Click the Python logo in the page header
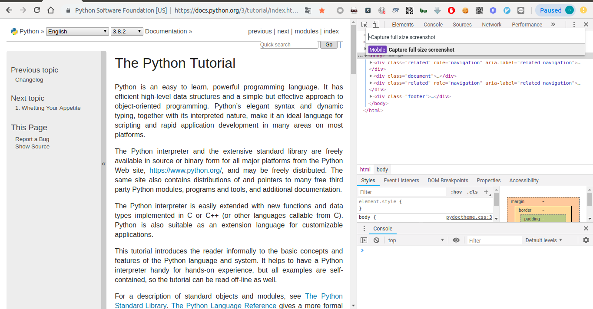The height and width of the screenshot is (309, 593). coord(14,31)
